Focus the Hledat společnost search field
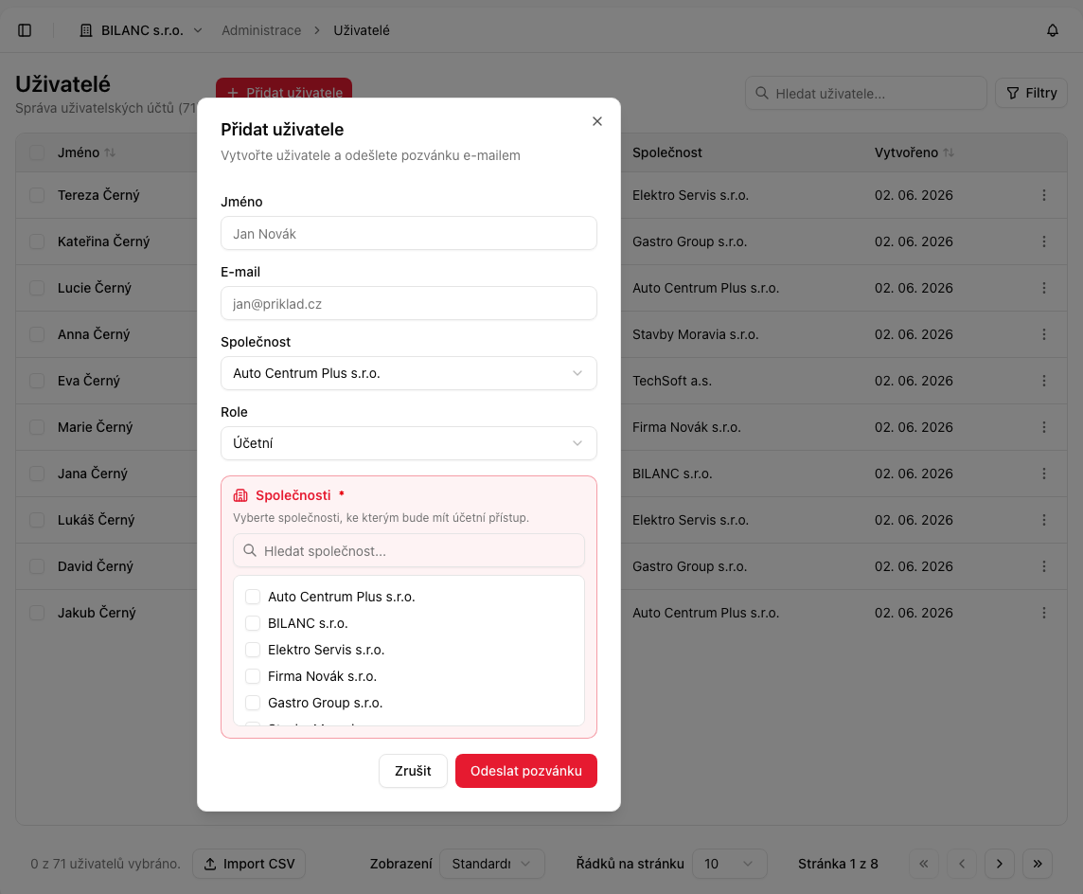Image resolution: width=1083 pixels, height=894 pixels. 409,550
